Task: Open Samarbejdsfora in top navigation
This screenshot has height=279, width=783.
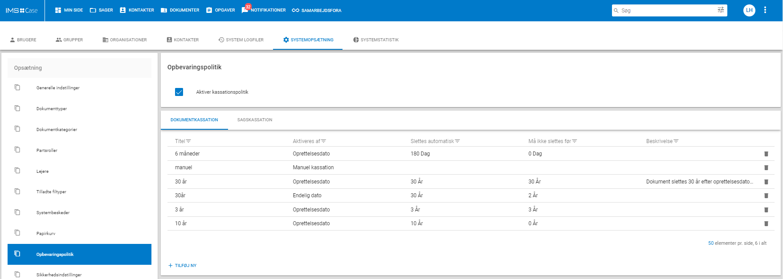Action: 317,10
